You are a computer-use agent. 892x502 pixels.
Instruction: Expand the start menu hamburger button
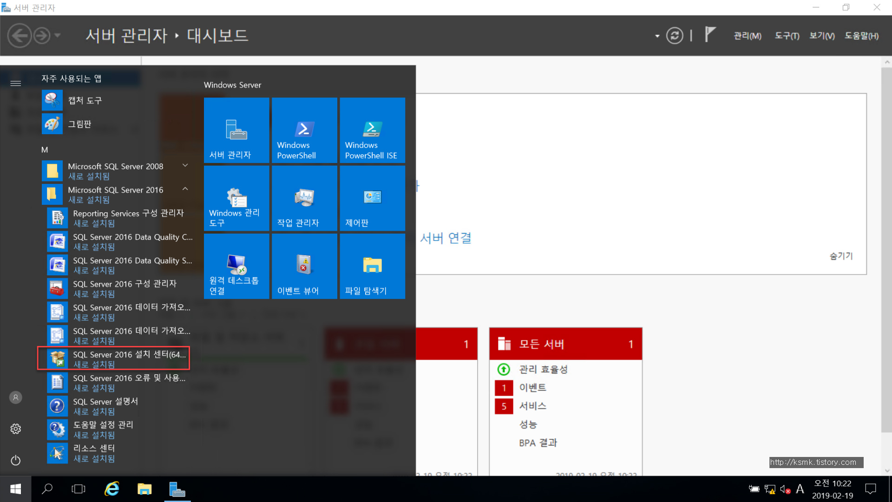16,83
